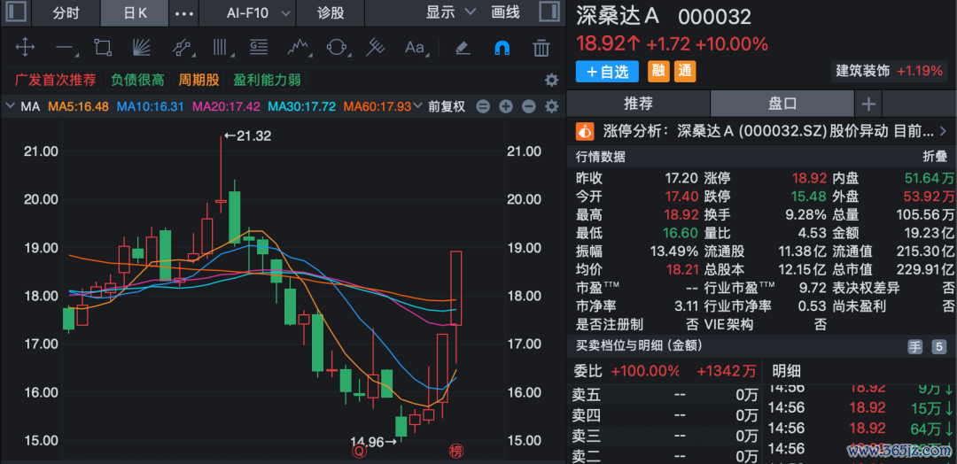Select the wave pattern drawing tool
Viewport: 957px width, 464px height.
coord(298,47)
